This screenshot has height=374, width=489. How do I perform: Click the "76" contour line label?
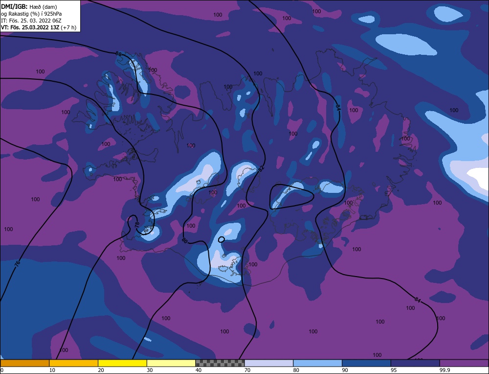18,263
